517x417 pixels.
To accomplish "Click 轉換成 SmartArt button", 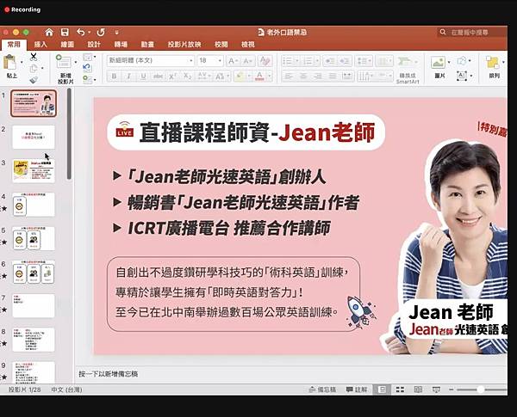I will click(x=408, y=70).
